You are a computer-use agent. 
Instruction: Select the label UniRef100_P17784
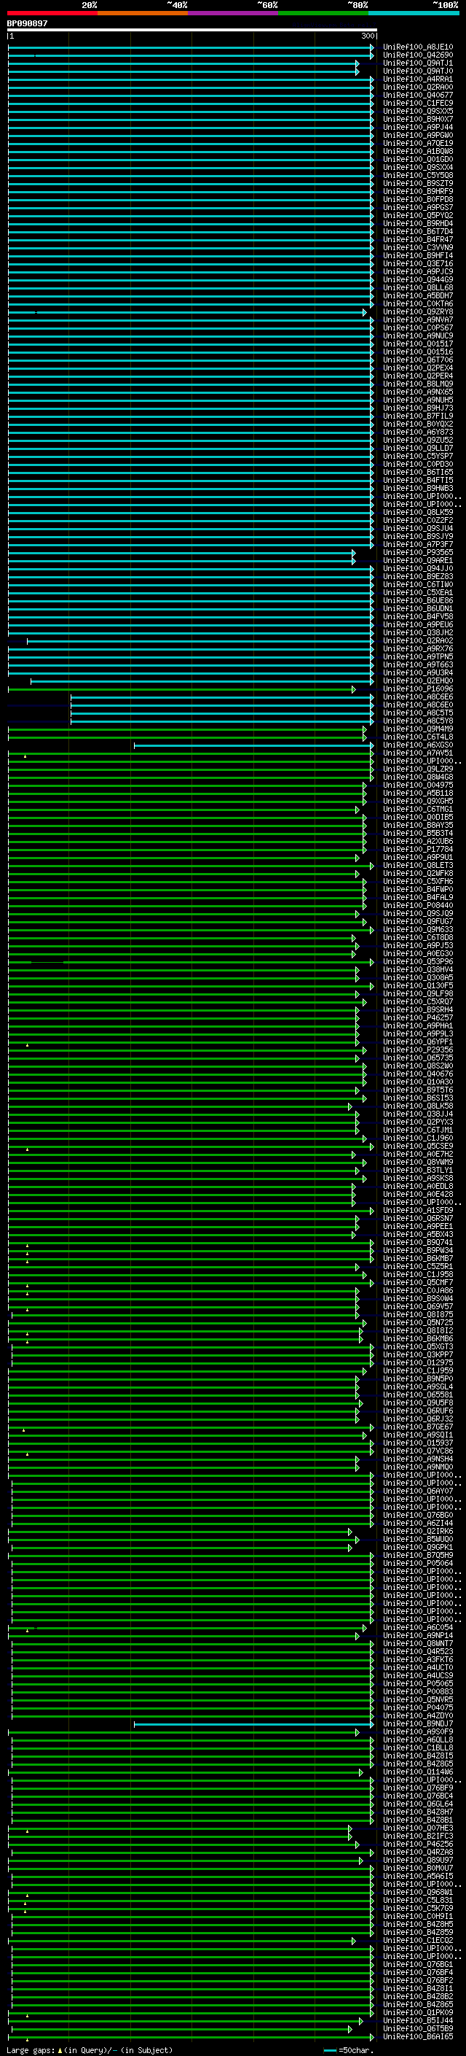pos(418,849)
